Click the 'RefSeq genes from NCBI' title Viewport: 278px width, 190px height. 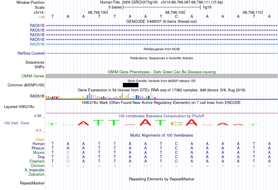(x=162, y=49)
